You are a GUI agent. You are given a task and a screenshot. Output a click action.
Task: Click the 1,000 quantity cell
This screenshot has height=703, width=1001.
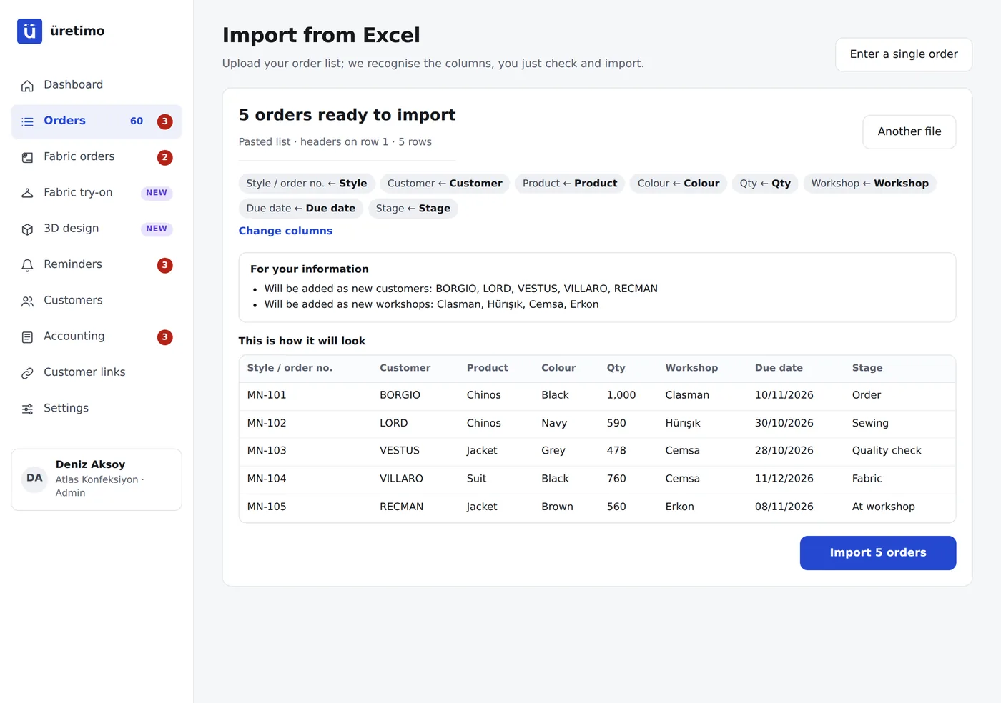621,395
